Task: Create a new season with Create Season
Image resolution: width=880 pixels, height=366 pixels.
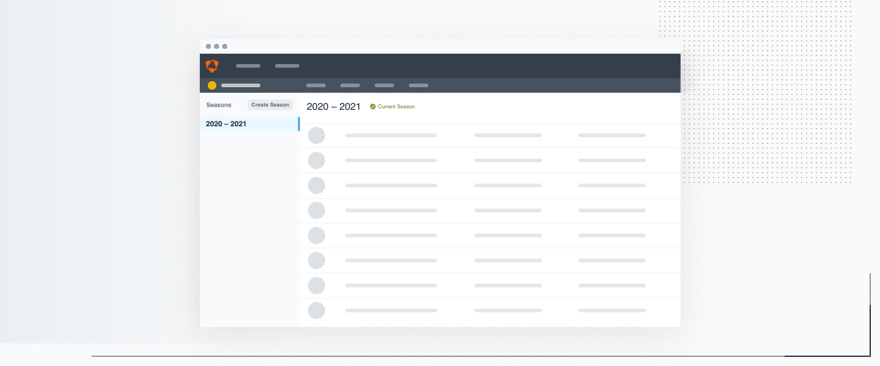Action: click(270, 105)
